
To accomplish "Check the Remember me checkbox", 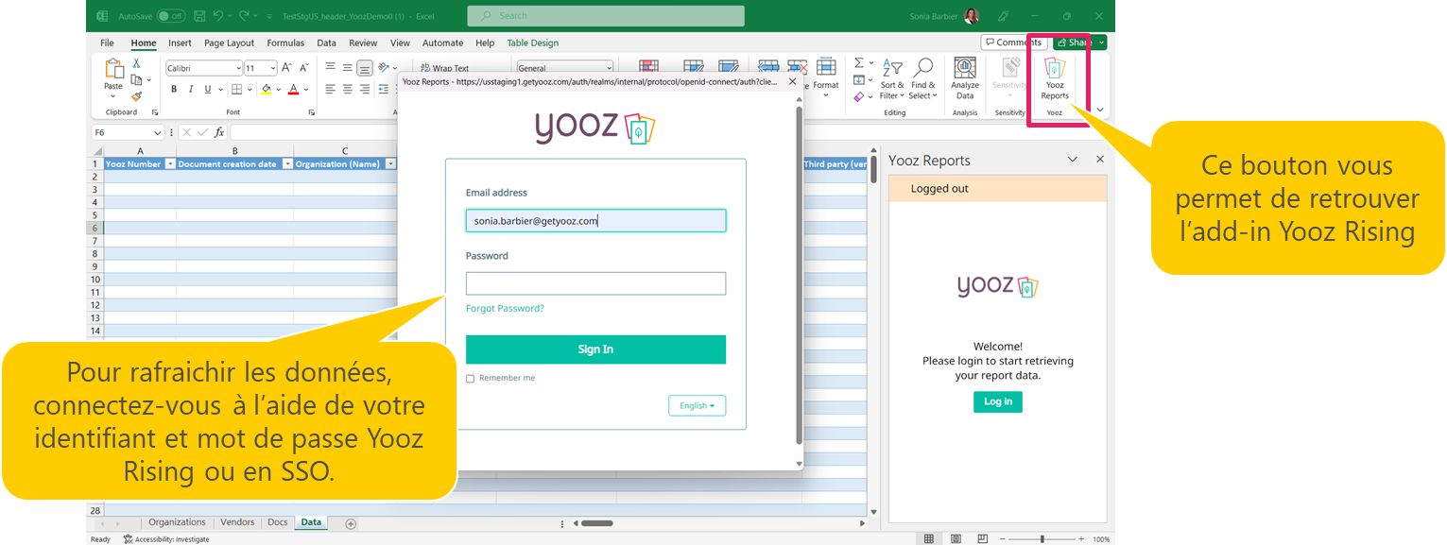I will (x=471, y=379).
